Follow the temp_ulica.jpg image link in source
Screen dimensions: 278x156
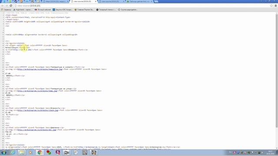(x=40, y=69)
